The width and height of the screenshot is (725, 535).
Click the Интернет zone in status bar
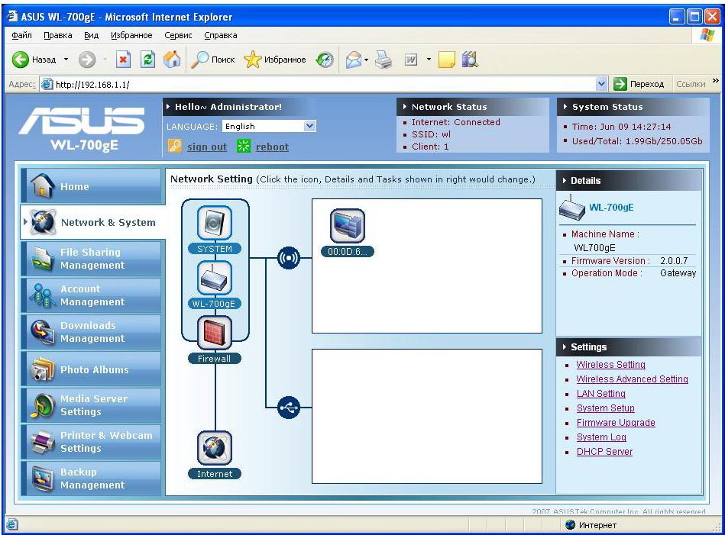591,525
